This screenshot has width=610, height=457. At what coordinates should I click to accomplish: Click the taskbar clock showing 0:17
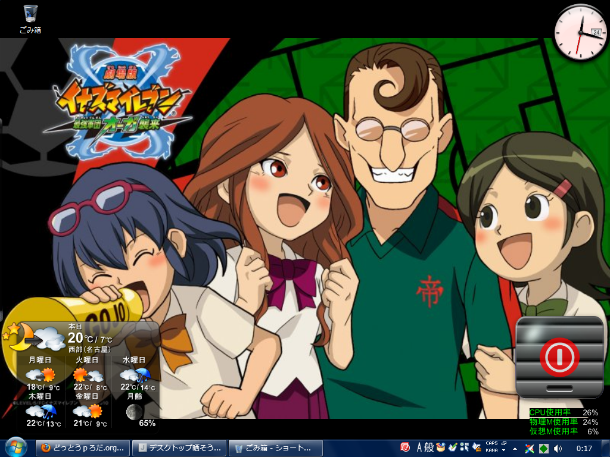pyautogui.click(x=584, y=449)
